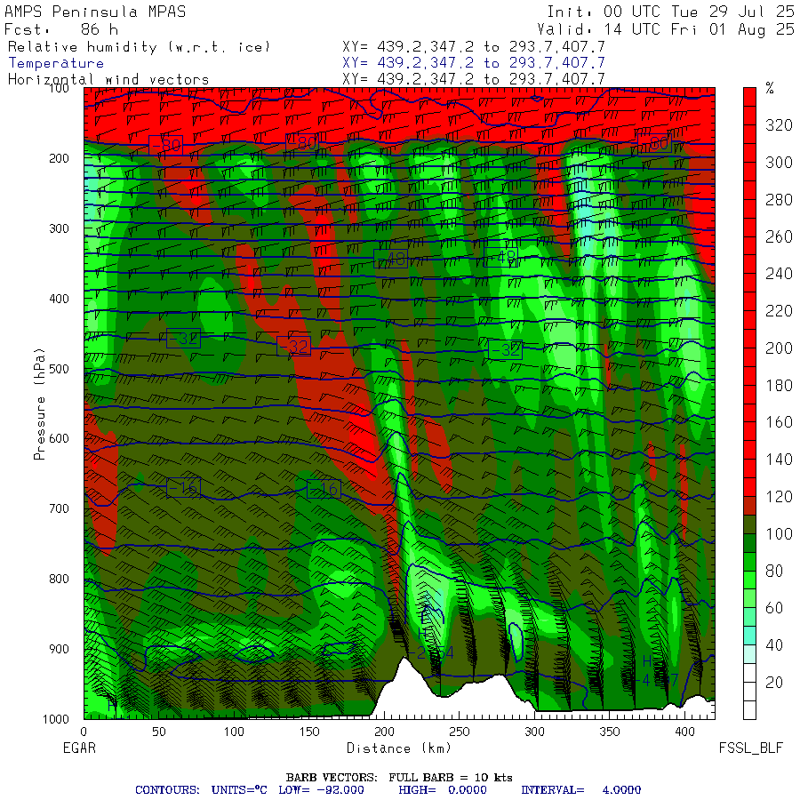Click the 60 label on the colorbar
Viewport: 800px width, 800px height.
click(x=774, y=608)
